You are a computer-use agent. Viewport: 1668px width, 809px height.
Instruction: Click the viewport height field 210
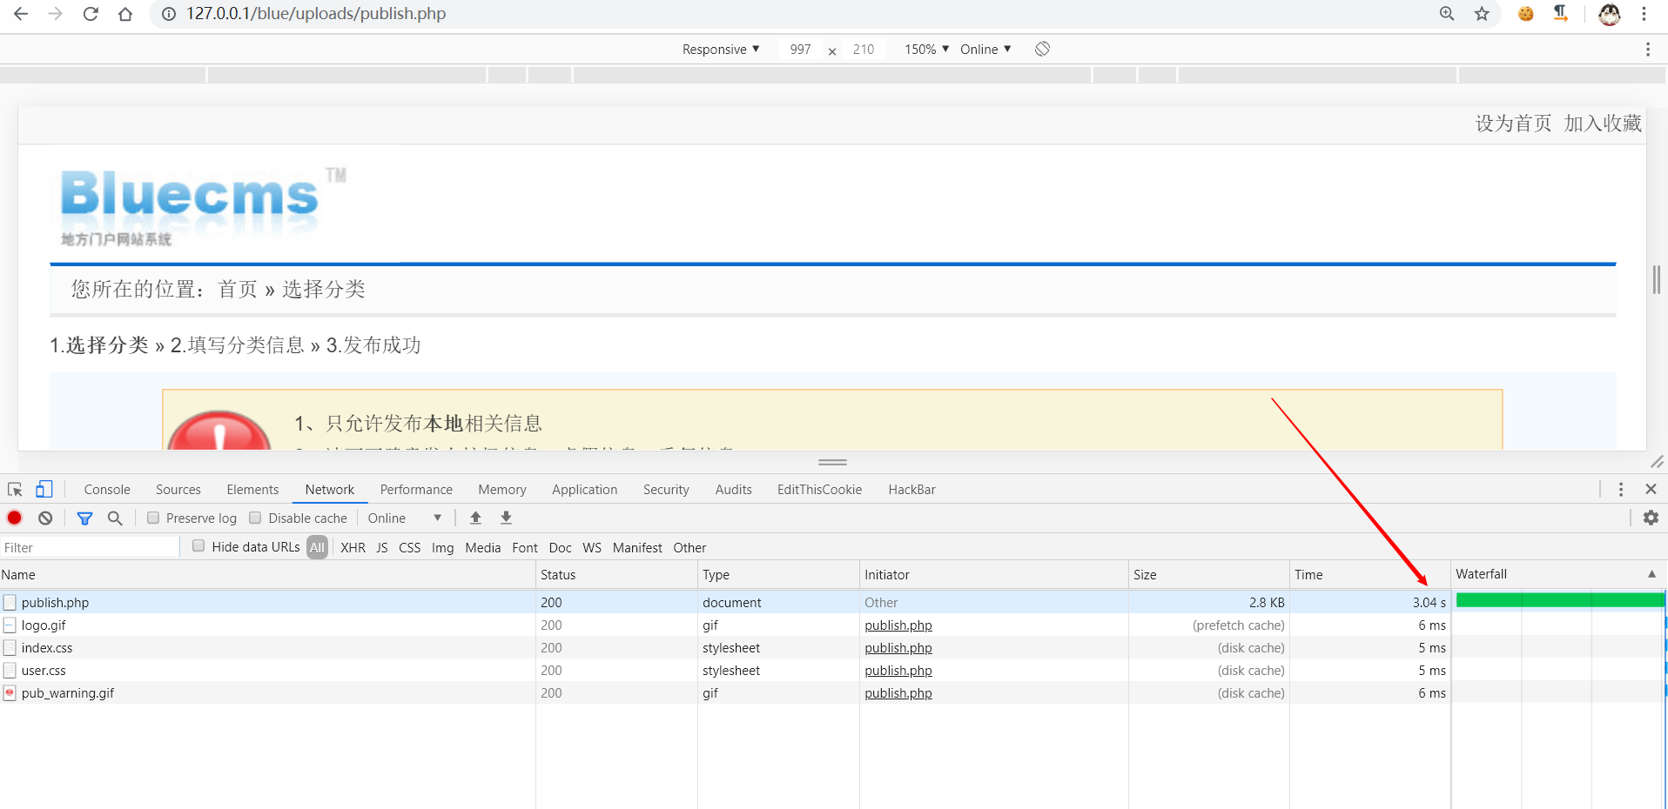click(x=864, y=50)
